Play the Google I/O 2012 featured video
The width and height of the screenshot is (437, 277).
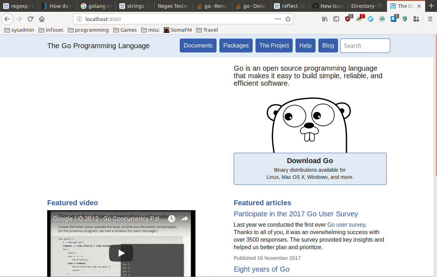click(x=121, y=252)
